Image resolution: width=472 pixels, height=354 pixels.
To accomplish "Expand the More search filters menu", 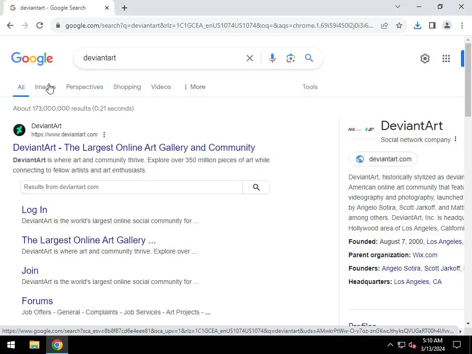I will tap(195, 87).
